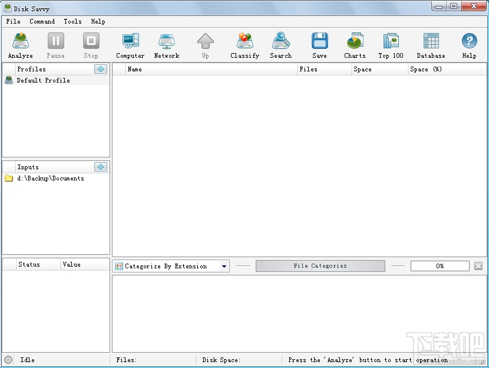489x368 pixels.
Task: Open the Tools menu
Action: click(72, 21)
